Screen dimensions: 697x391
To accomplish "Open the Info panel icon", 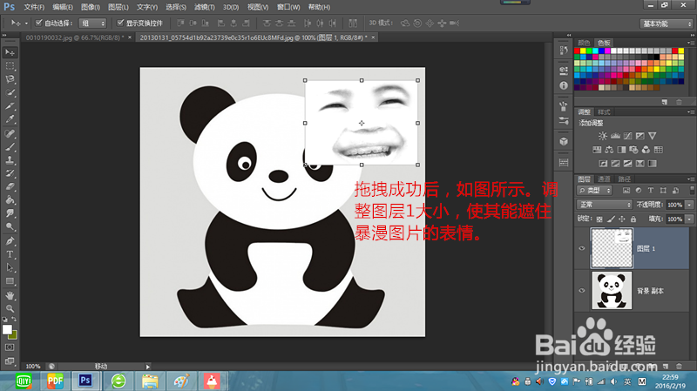I will [564, 85].
